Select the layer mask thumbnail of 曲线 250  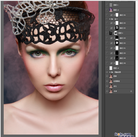tap(117, 53)
